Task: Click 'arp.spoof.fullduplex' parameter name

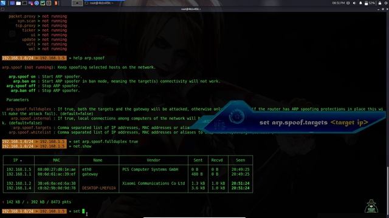Action: (x=29, y=109)
